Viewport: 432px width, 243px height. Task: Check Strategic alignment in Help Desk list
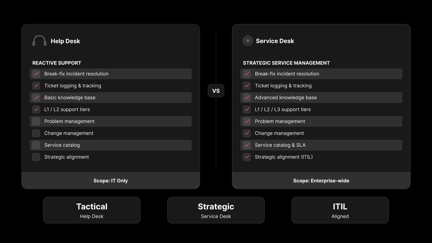pos(36,157)
